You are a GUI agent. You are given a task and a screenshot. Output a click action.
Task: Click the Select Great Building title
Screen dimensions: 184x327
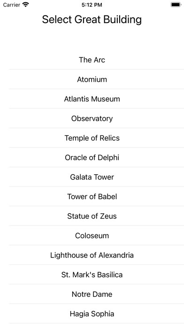click(92, 20)
